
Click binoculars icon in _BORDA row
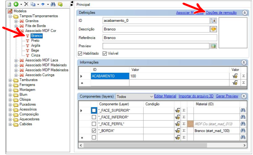click(x=243, y=130)
